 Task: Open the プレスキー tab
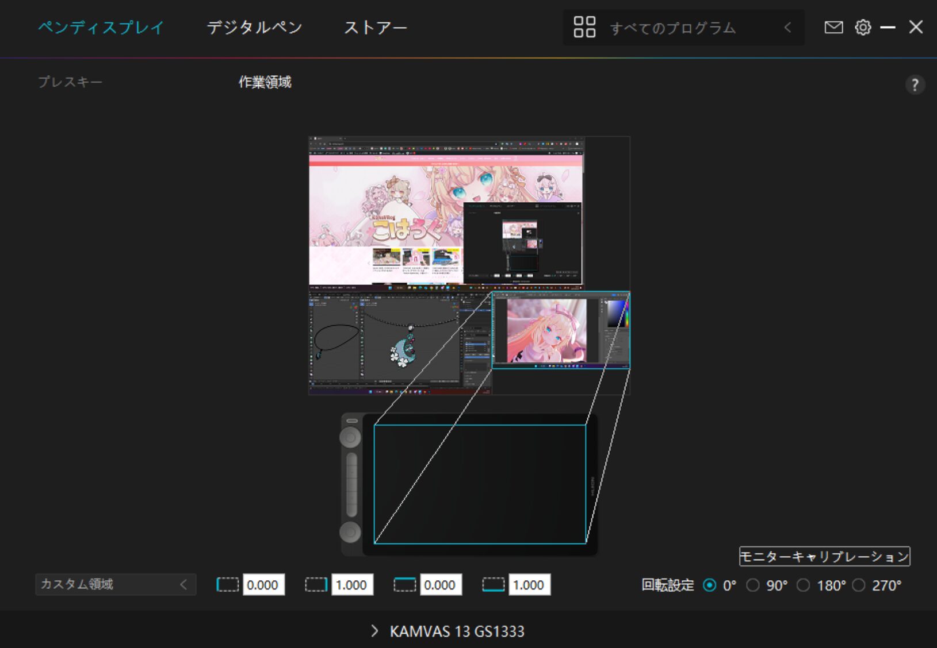70,82
